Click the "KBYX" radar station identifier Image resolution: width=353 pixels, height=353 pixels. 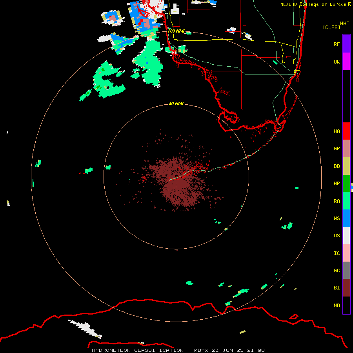click(201, 350)
